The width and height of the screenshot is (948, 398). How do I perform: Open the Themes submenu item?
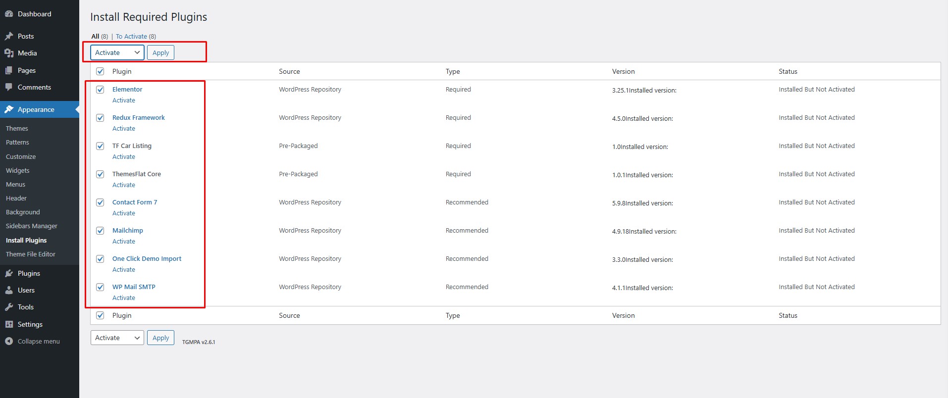point(17,128)
